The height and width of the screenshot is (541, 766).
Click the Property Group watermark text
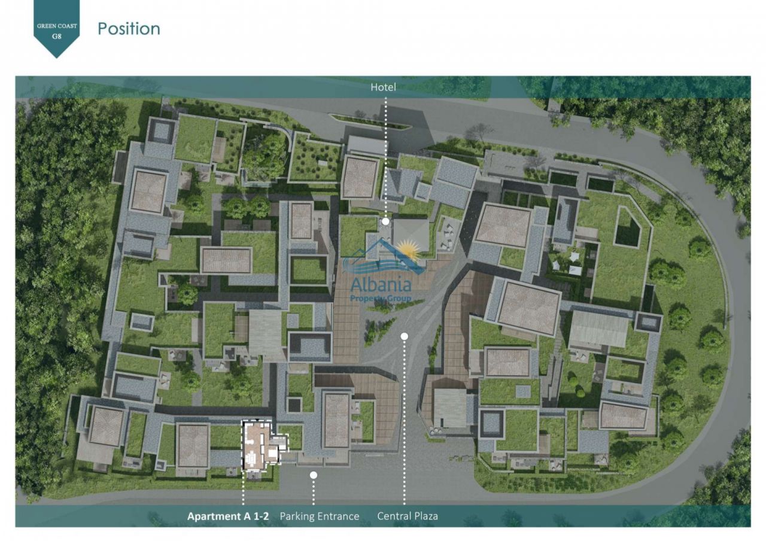tap(380, 299)
